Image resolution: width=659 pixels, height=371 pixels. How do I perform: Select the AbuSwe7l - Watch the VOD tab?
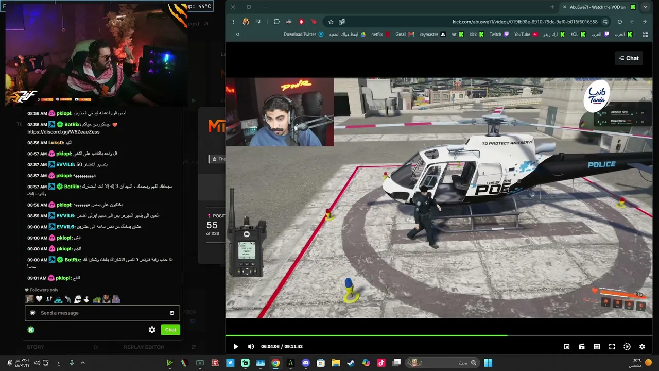[599, 7]
